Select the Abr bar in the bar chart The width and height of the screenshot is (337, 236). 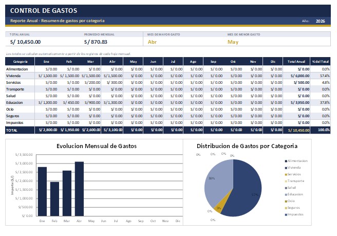pyautogui.click(x=79, y=189)
